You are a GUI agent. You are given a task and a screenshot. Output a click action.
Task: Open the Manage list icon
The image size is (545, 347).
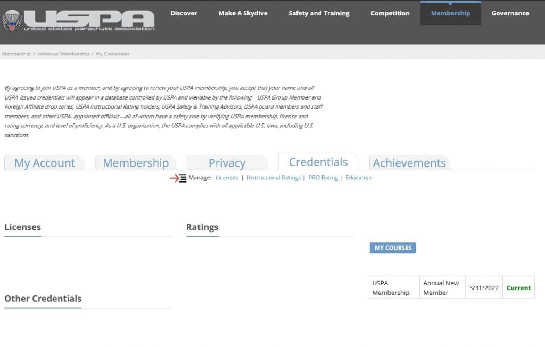pyautogui.click(x=183, y=178)
